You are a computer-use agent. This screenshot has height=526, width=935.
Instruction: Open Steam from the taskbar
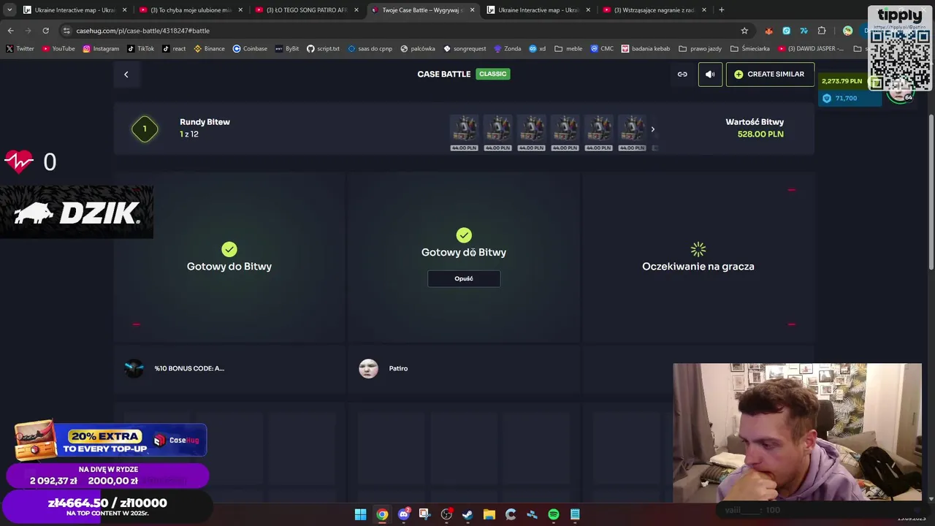(467, 514)
